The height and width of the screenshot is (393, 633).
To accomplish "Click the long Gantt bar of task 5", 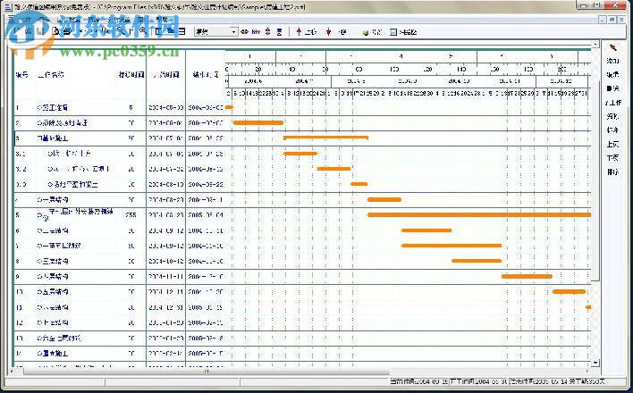I will 479,214.
